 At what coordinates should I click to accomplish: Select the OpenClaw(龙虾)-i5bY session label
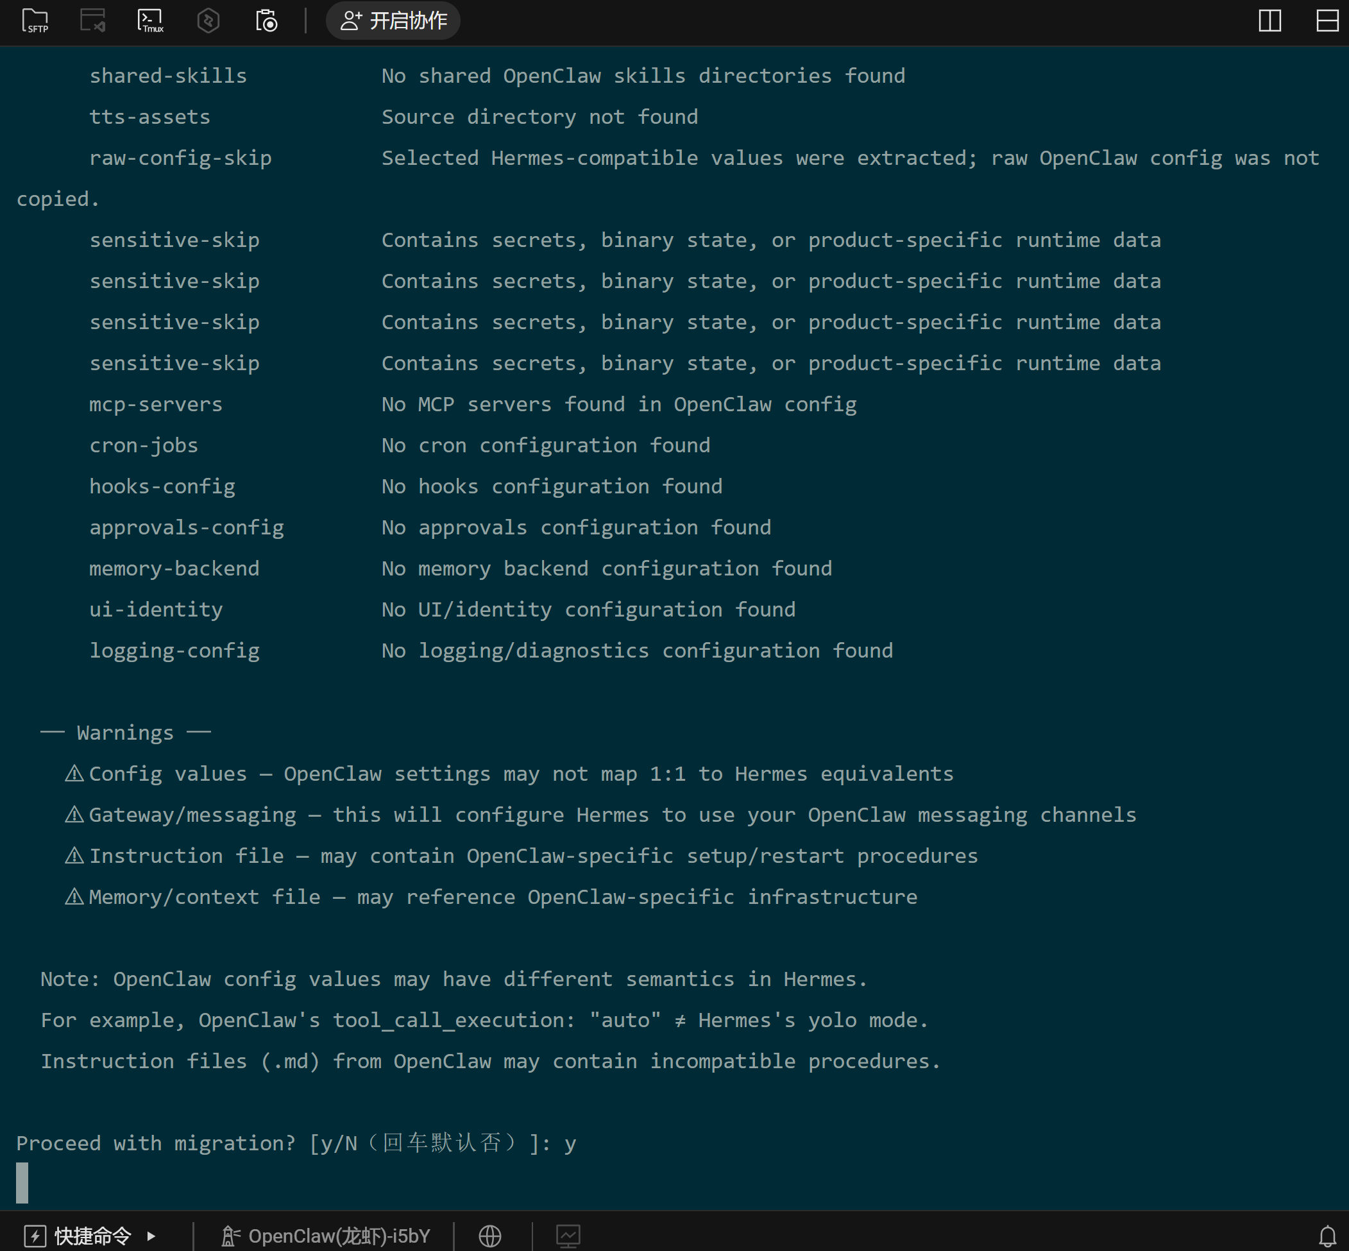pos(339,1236)
